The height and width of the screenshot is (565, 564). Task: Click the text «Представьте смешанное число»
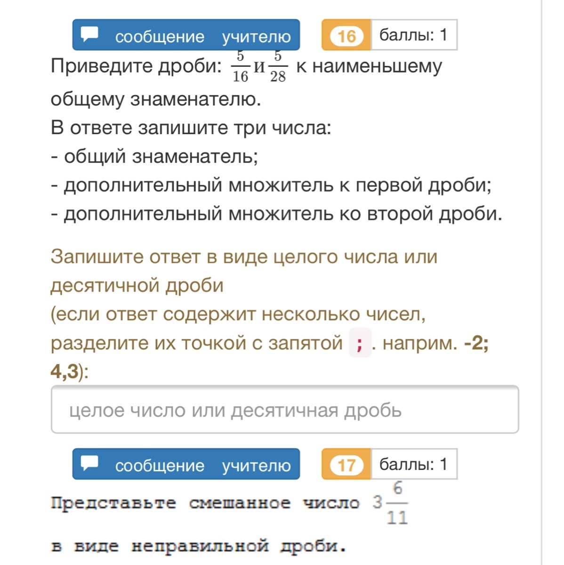pyautogui.click(x=205, y=503)
